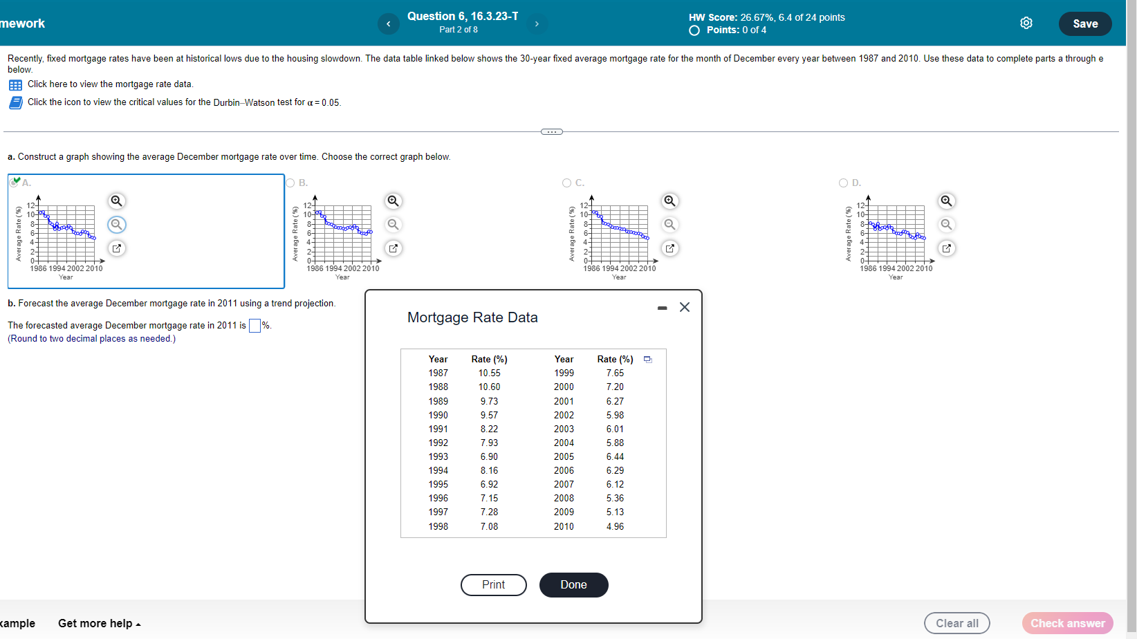Image resolution: width=1137 pixels, height=639 pixels.
Task: Click the forecast percentage input box
Action: point(255,324)
